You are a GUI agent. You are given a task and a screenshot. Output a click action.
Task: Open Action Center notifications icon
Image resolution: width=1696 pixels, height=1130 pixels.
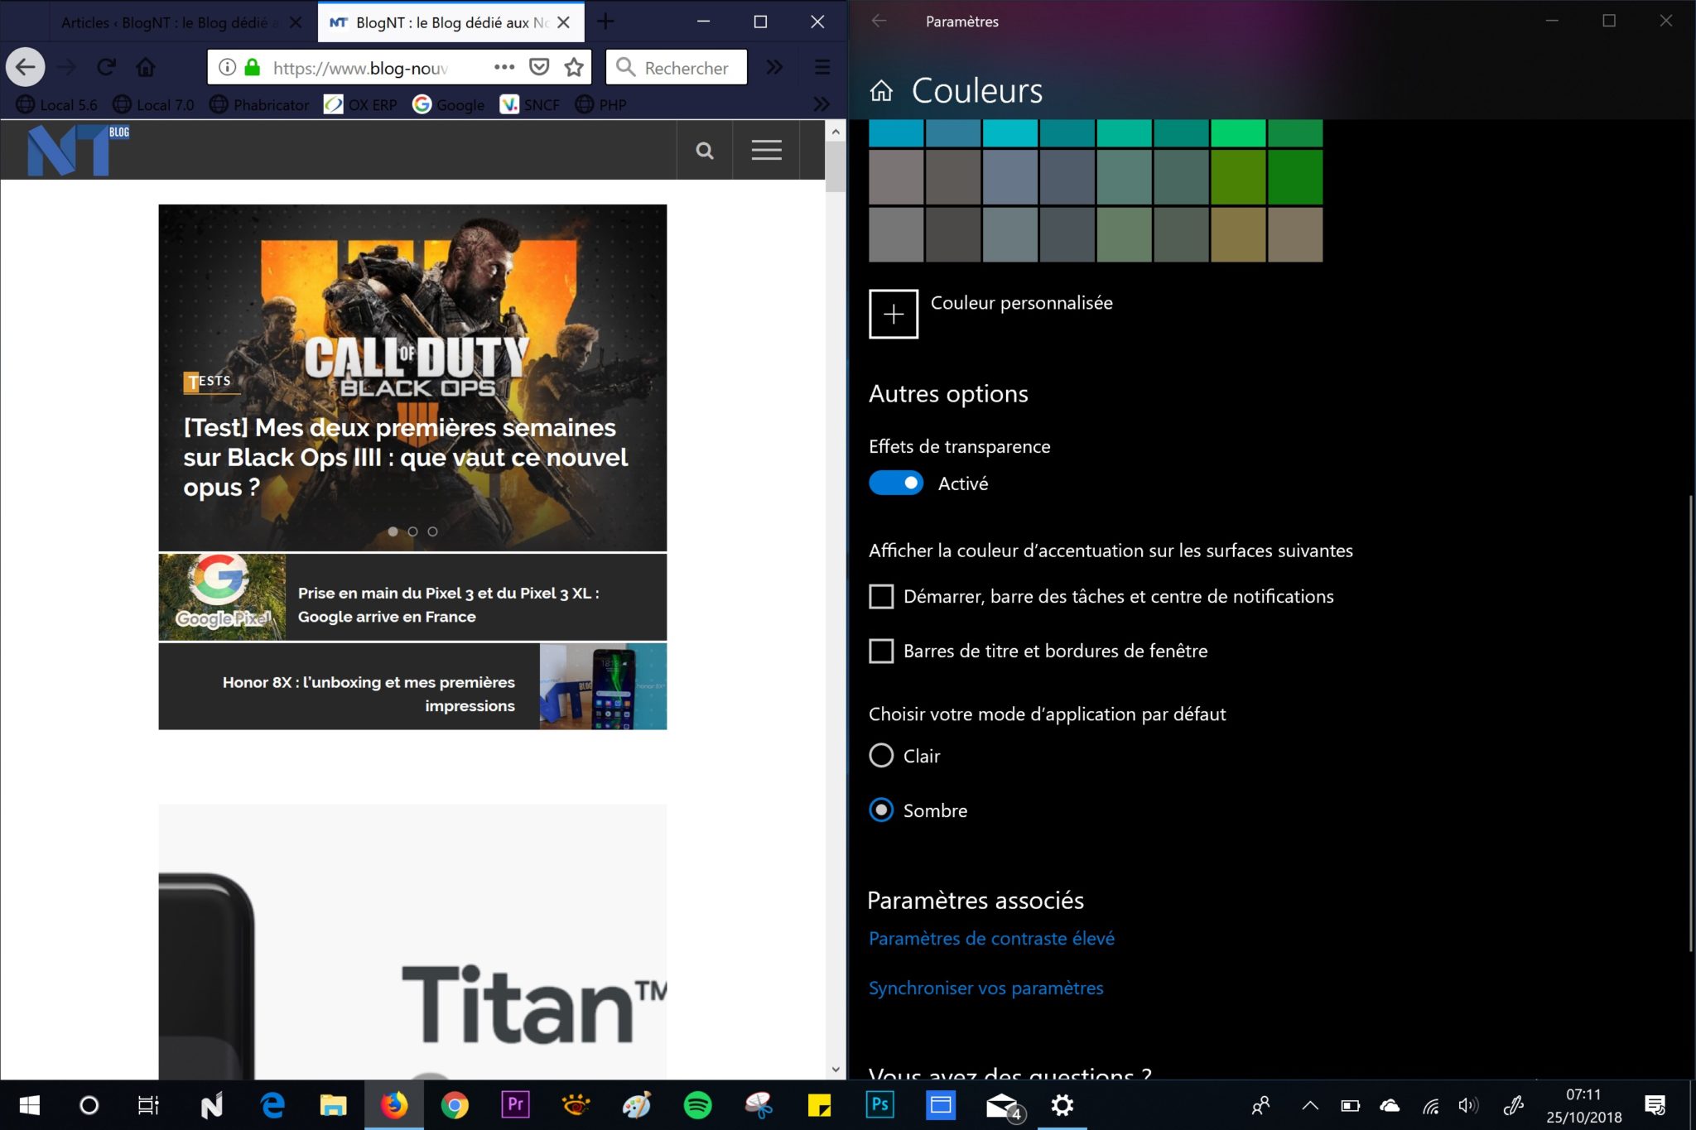(x=1655, y=1105)
